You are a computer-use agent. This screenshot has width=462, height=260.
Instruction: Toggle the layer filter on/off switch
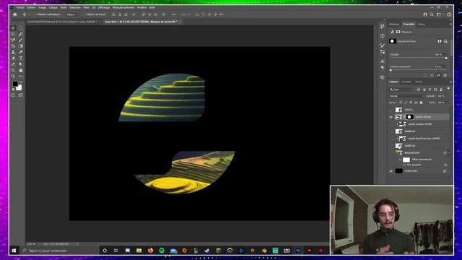coord(448,89)
